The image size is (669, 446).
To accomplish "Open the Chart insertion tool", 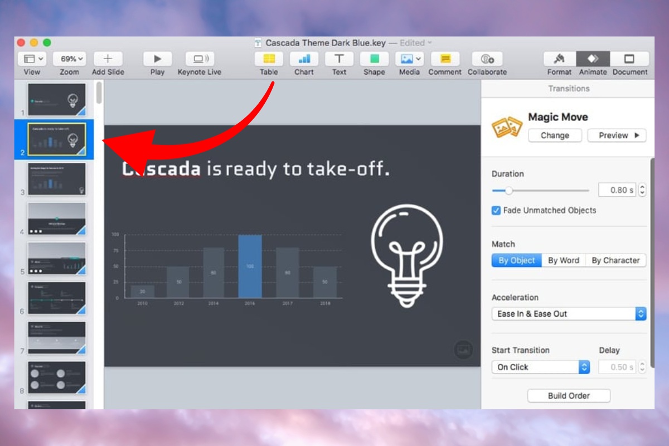I will coord(304,60).
